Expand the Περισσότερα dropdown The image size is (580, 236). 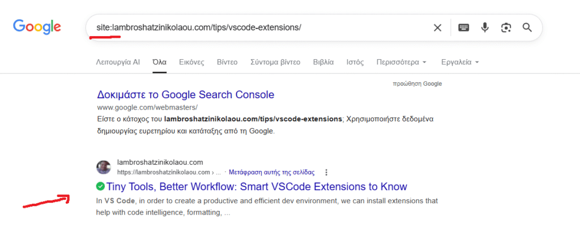coord(401,62)
